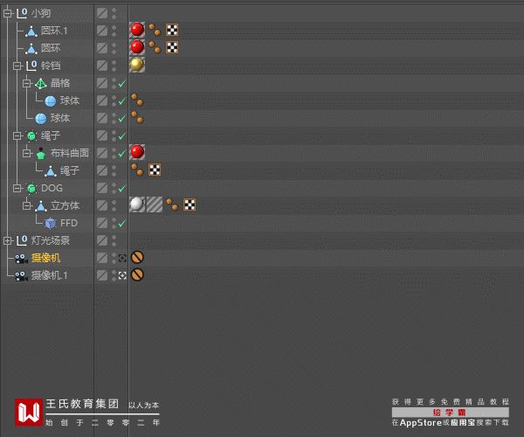Screen dimensions: 524x437
Task: Toggle enable checkmark for 晶格
Action: tap(122, 84)
